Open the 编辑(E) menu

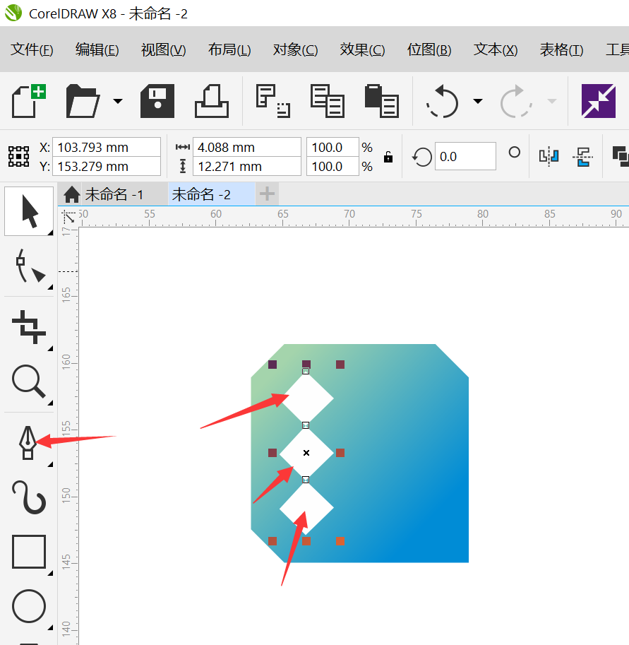pos(97,49)
